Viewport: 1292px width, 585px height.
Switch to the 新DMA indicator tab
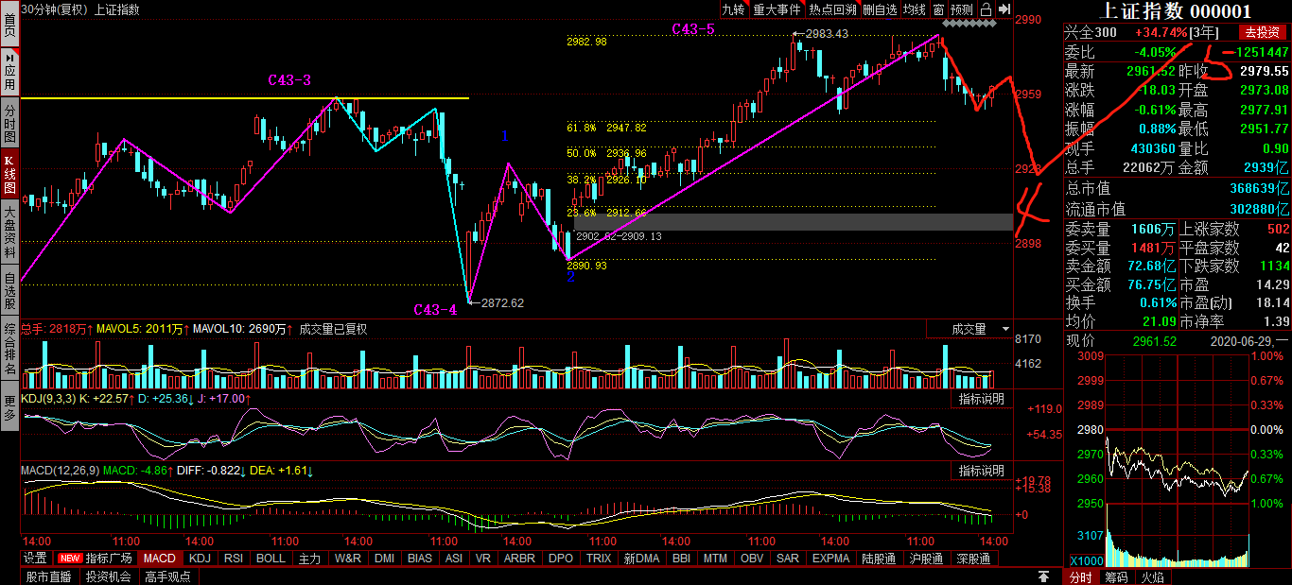(641, 559)
